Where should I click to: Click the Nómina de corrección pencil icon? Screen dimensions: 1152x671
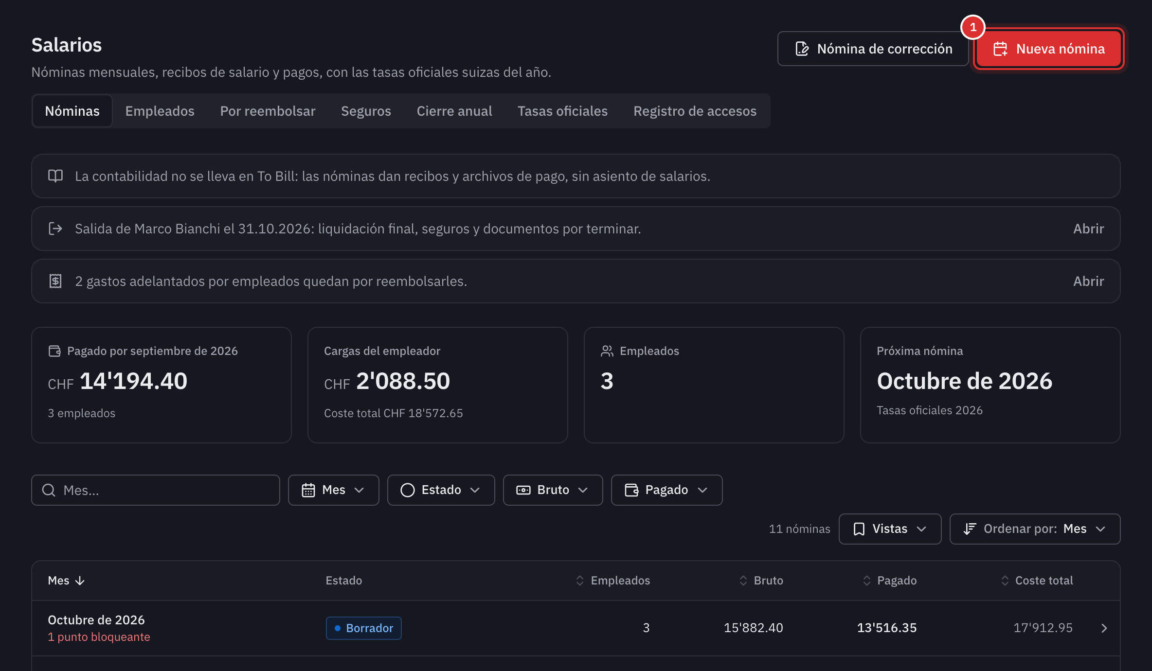(x=802, y=49)
